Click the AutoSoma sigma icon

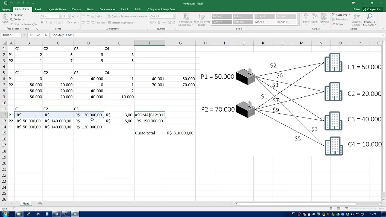(334, 15)
